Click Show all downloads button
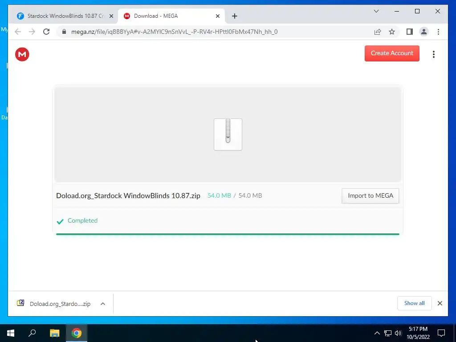Viewport: 456px width, 342px height. [415, 303]
